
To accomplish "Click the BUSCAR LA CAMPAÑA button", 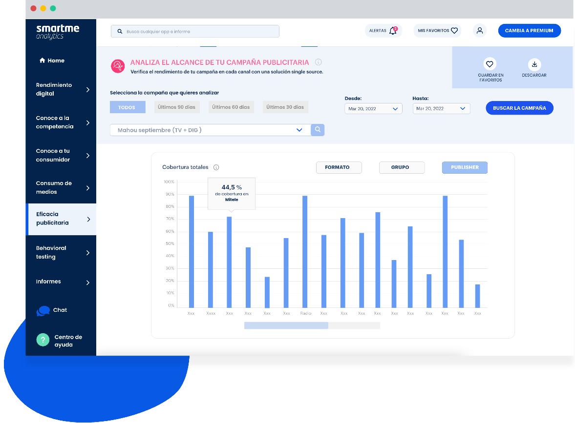I will (519, 108).
